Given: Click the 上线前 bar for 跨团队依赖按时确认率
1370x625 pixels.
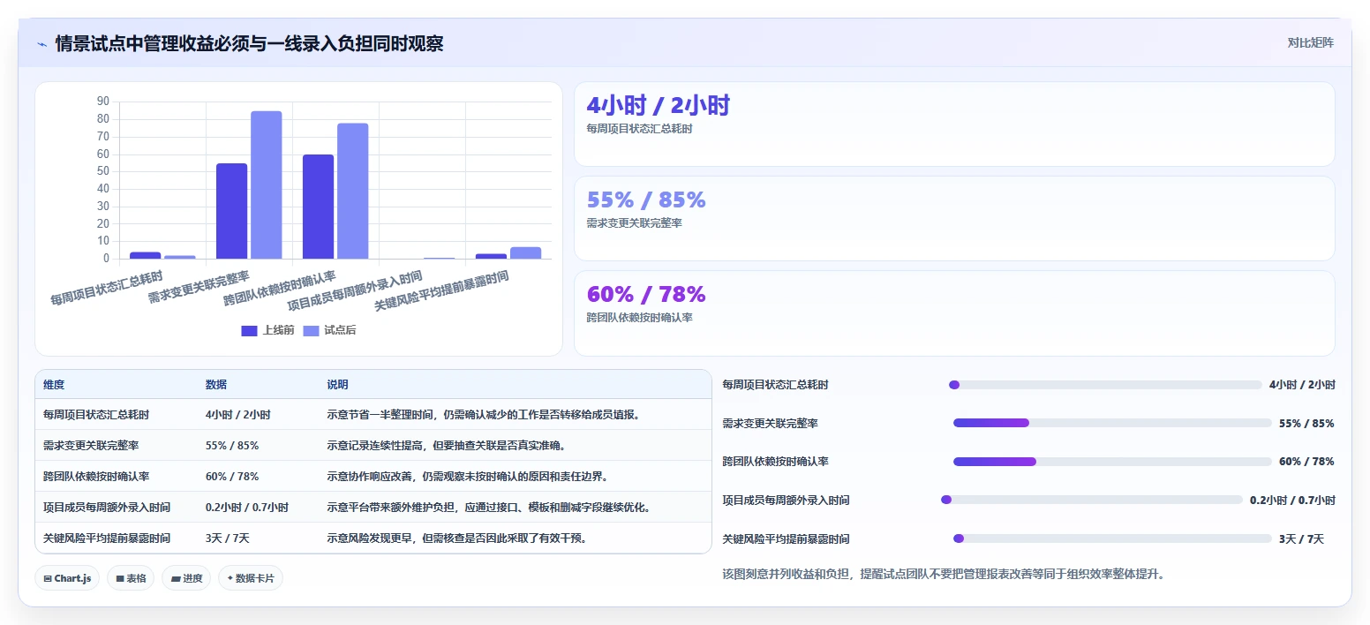Looking at the screenshot, I should [x=319, y=207].
